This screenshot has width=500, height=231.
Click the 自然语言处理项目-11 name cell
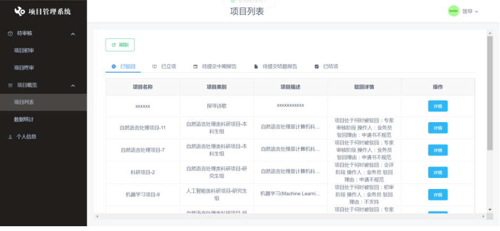click(x=143, y=128)
